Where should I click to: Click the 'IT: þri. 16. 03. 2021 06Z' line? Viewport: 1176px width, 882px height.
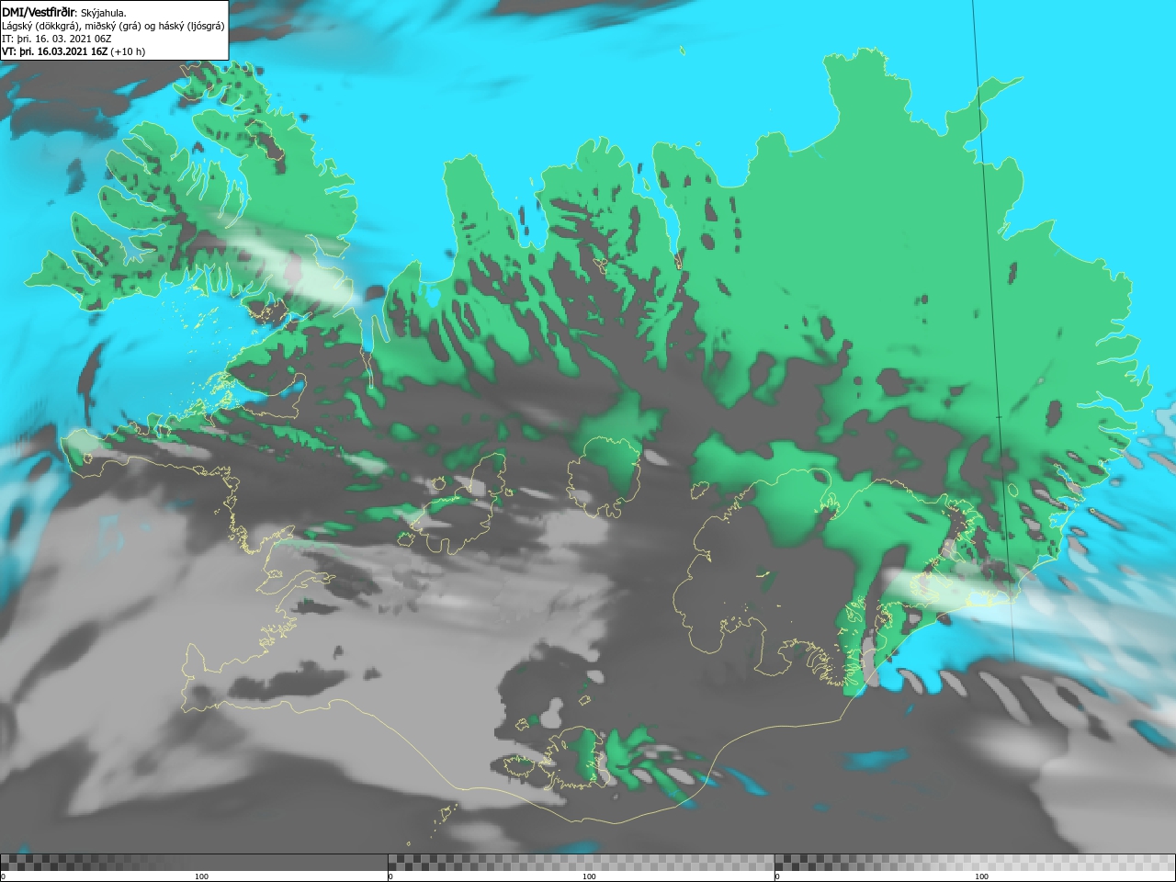coord(57,39)
